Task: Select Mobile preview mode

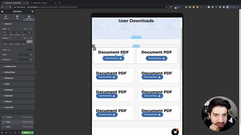Action: tap(17, 127)
